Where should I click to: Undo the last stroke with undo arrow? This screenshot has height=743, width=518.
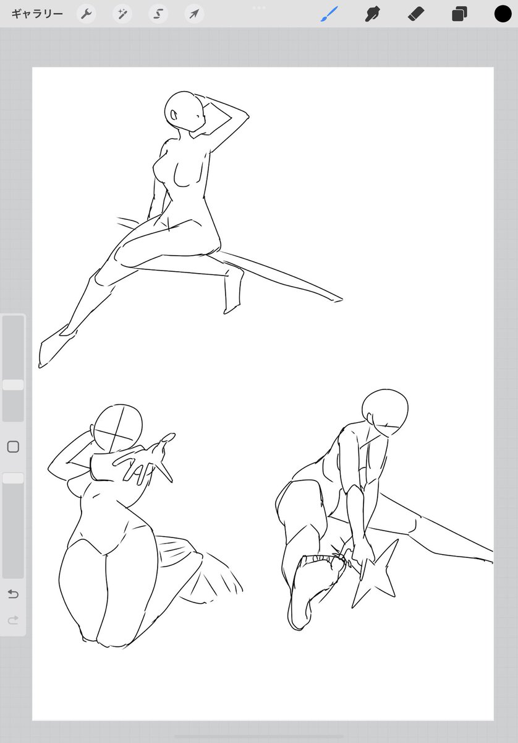click(x=13, y=594)
